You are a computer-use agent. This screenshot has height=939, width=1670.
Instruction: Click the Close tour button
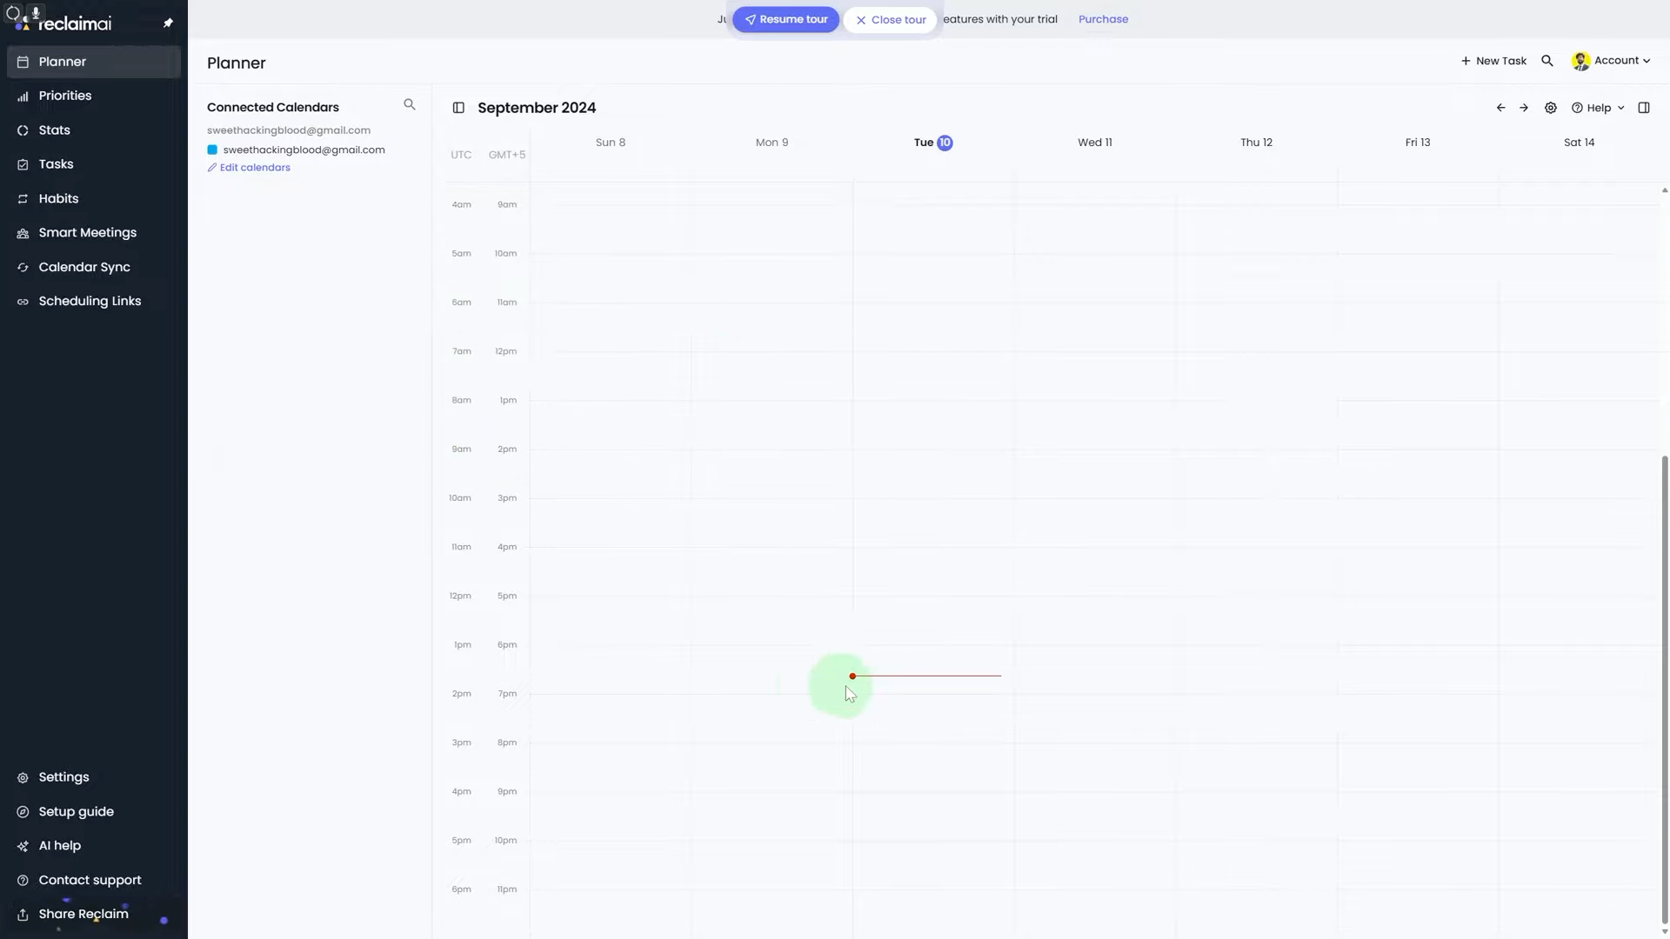(x=891, y=20)
